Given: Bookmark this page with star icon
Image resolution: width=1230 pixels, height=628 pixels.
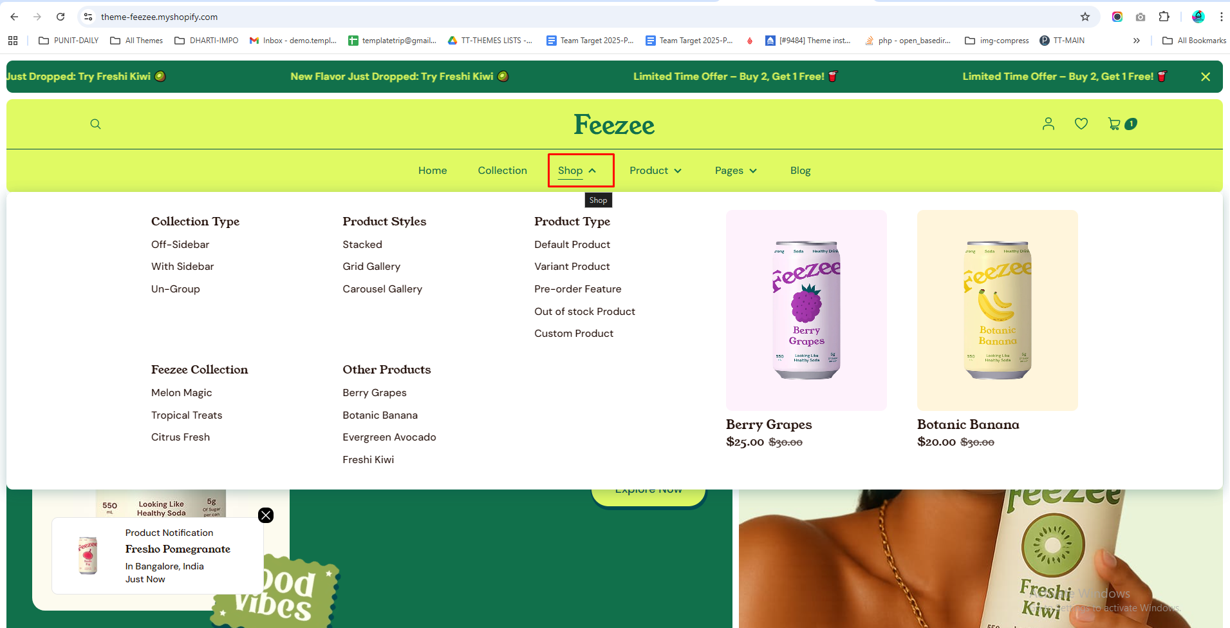Looking at the screenshot, I should pos(1085,17).
